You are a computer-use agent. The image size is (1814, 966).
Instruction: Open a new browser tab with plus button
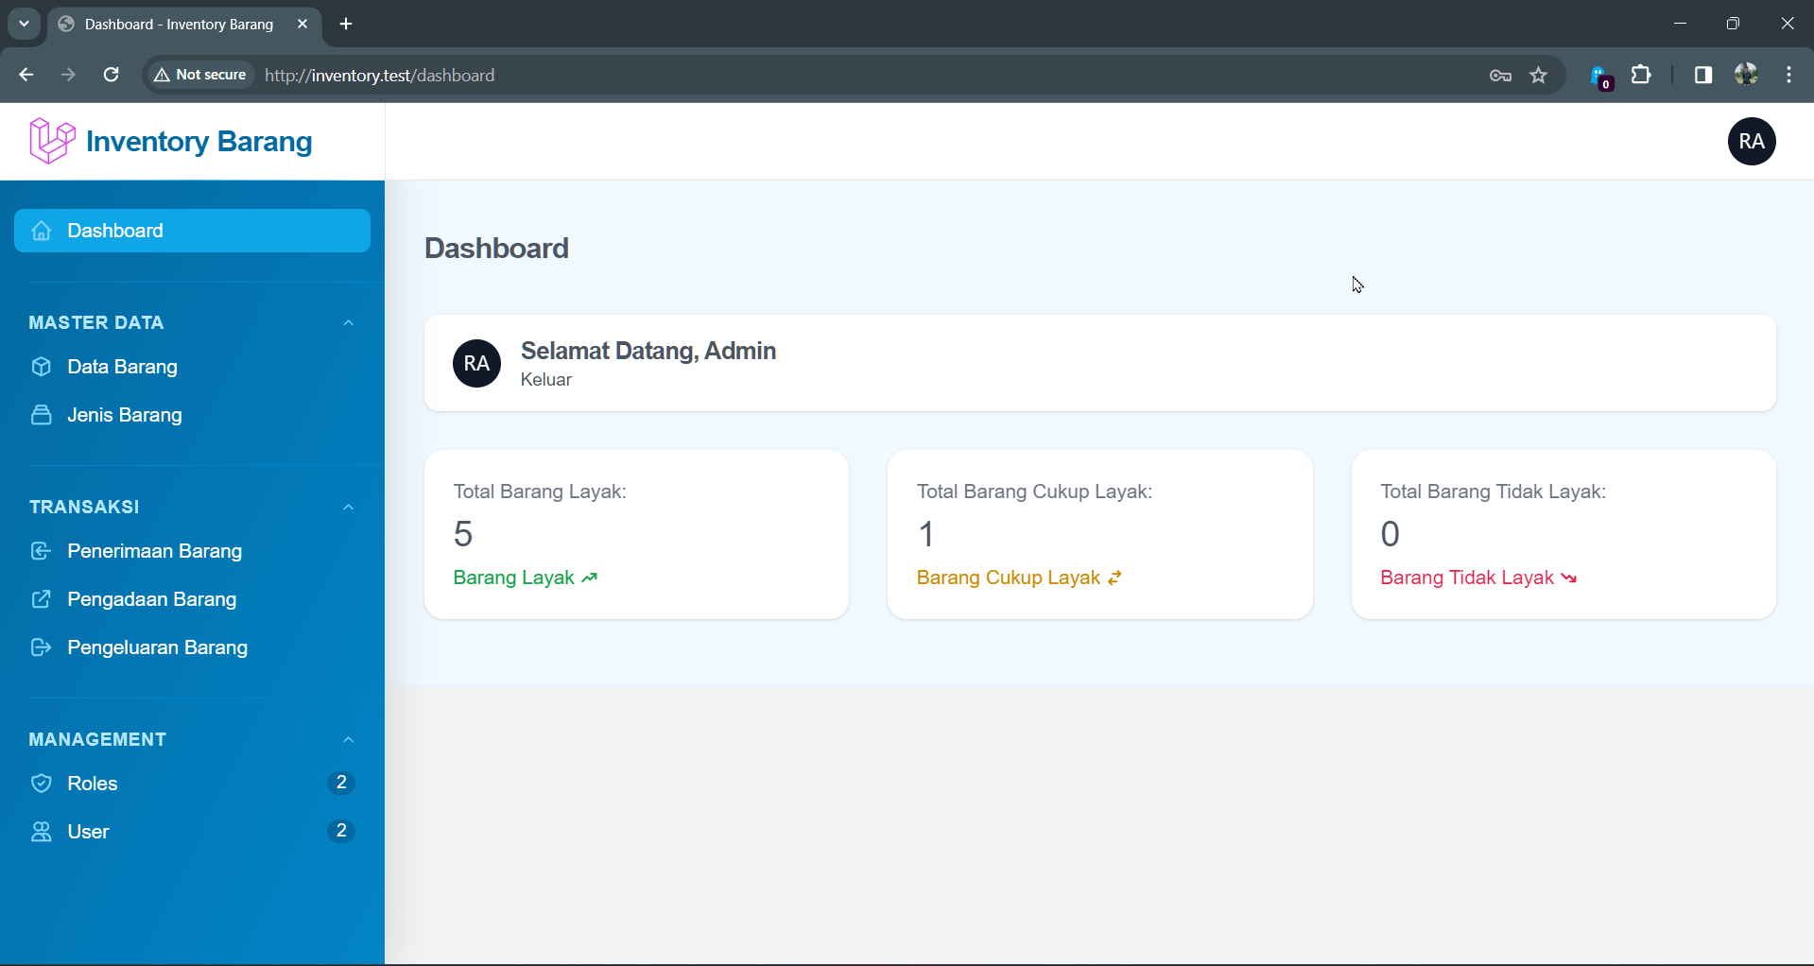pos(346,24)
